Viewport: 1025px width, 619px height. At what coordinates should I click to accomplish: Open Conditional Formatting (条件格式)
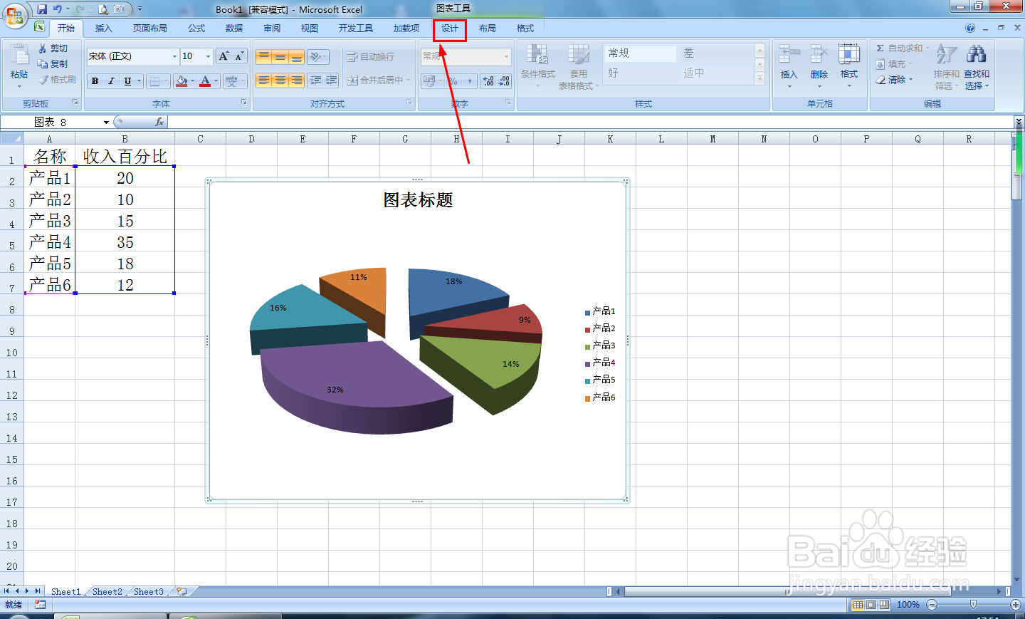537,64
